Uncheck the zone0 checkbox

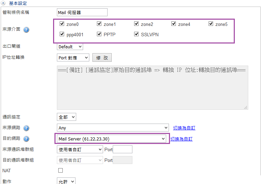coord(62,24)
